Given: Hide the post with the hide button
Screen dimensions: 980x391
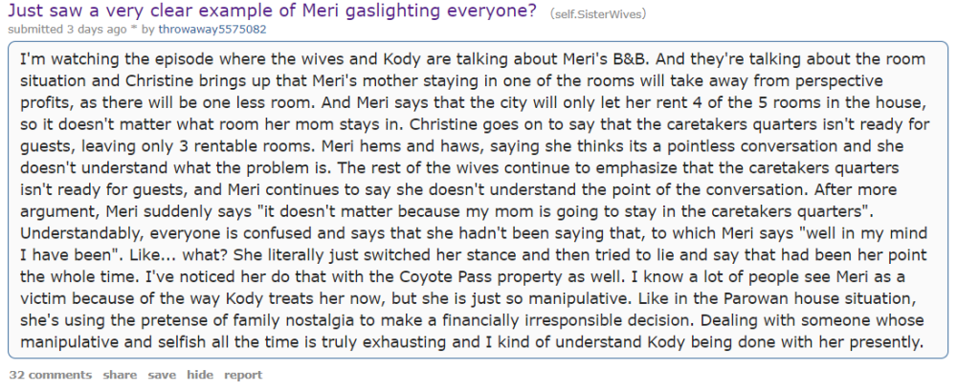Looking at the screenshot, I should pyautogui.click(x=199, y=375).
